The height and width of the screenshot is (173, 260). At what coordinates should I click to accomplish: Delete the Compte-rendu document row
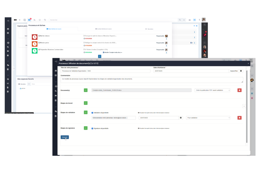pyautogui.click(x=239, y=90)
